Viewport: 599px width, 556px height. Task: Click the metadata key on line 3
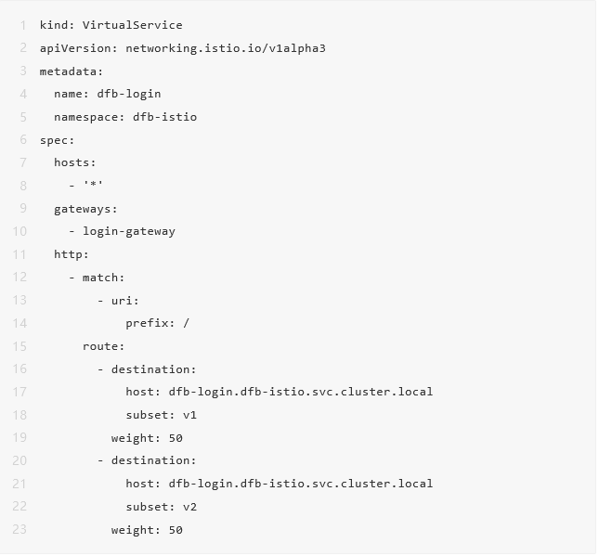(x=72, y=71)
